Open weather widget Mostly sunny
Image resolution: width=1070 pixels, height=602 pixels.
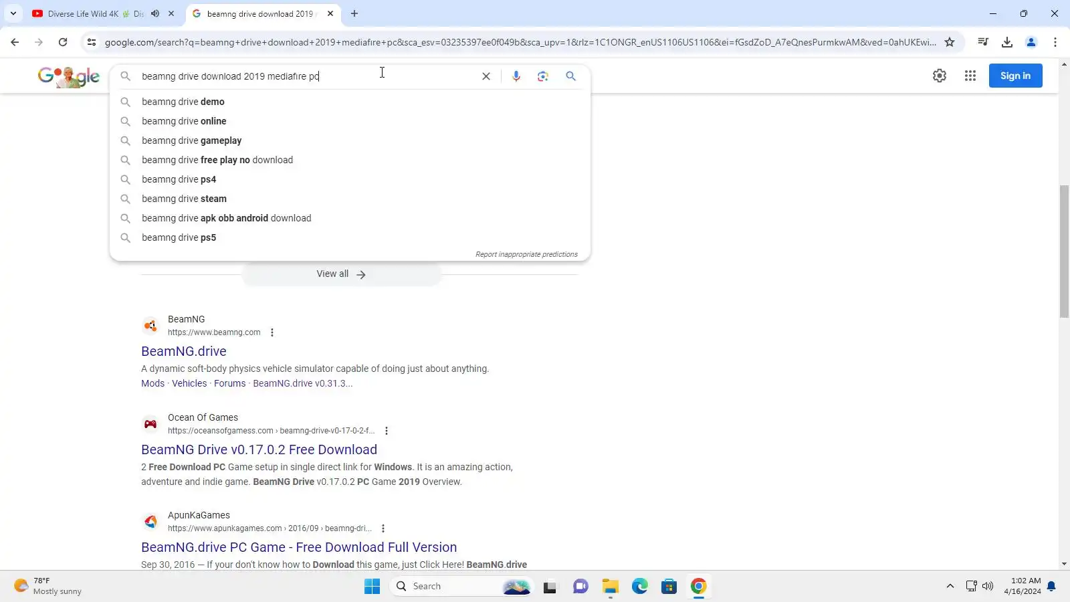point(48,587)
